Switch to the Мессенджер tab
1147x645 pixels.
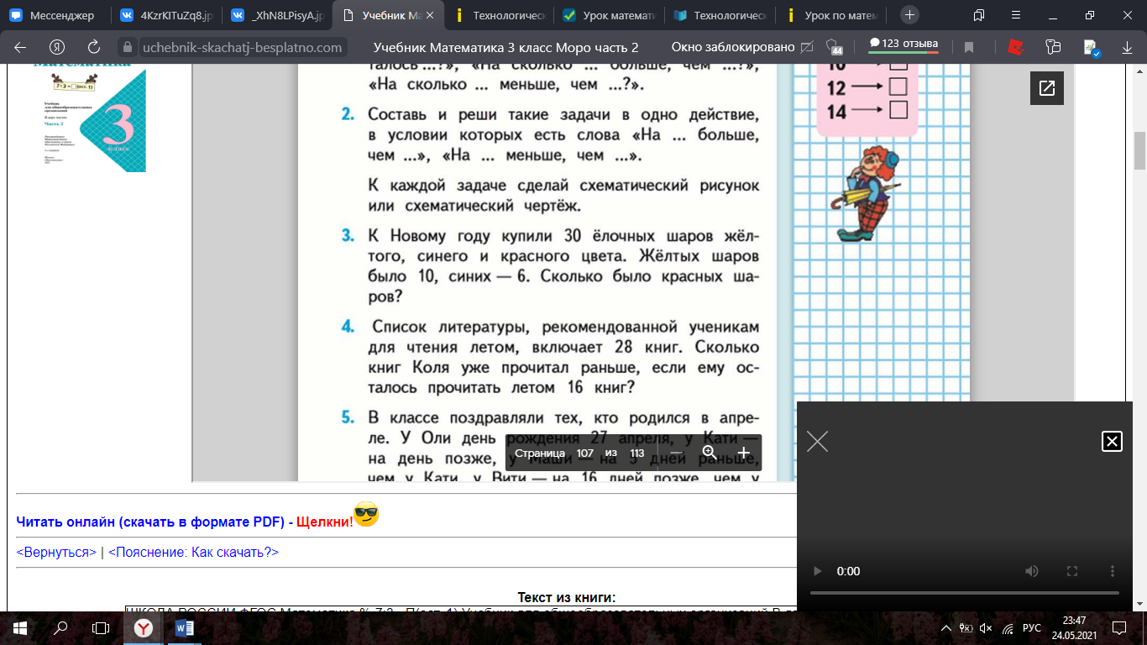(x=55, y=15)
